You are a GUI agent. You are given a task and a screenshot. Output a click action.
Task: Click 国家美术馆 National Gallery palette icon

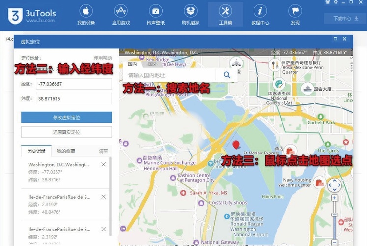pos(279,84)
